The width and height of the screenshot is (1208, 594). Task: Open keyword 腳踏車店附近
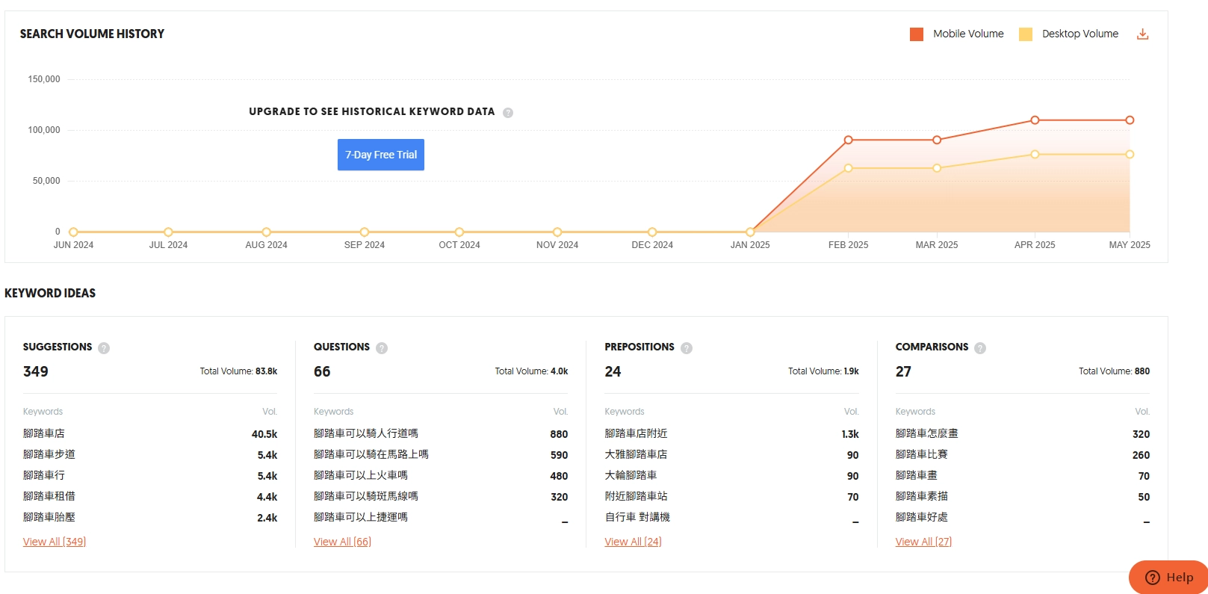(636, 433)
